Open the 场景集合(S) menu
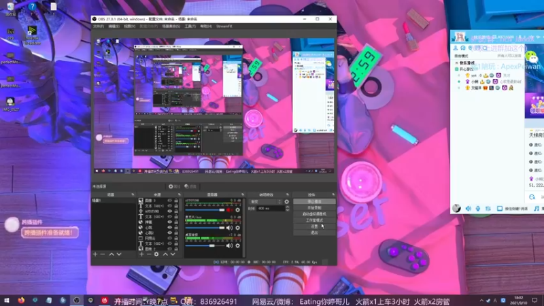Screen dimensions: 544x306 (x=171, y=27)
